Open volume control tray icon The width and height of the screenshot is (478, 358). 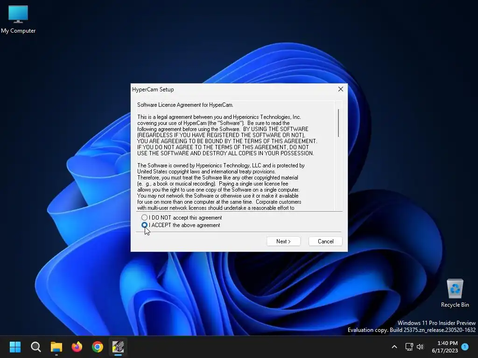click(x=420, y=347)
